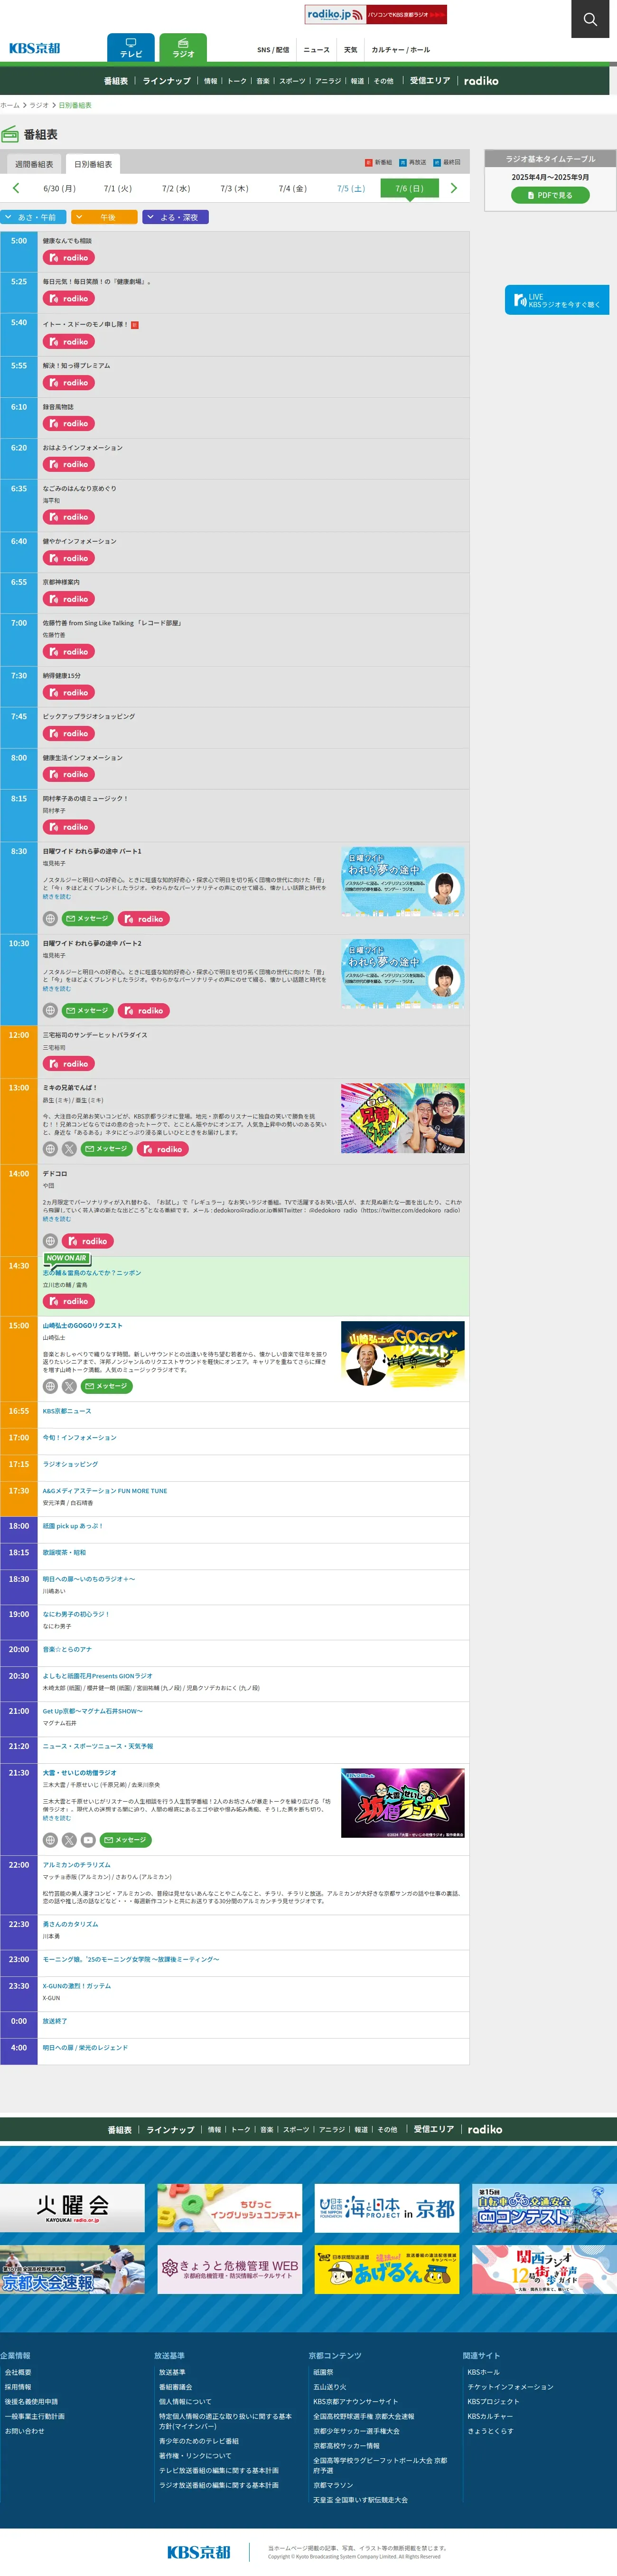The height and width of the screenshot is (2576, 617).
Task: Expand 続きを読む for 大雷・せいじの坊僧ラジオ
Action: tap(56, 1818)
